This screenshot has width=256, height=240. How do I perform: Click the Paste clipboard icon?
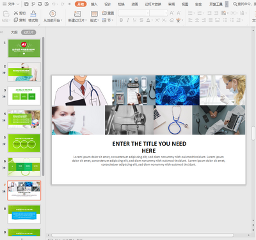(6, 14)
